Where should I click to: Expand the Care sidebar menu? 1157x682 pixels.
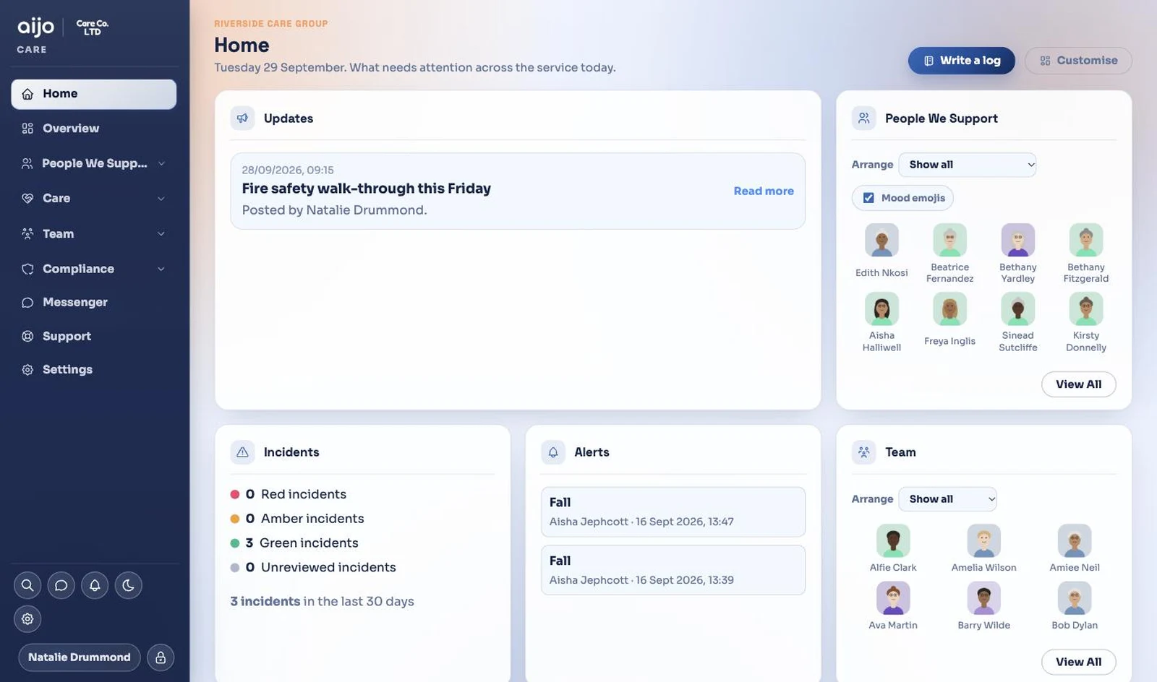(94, 198)
